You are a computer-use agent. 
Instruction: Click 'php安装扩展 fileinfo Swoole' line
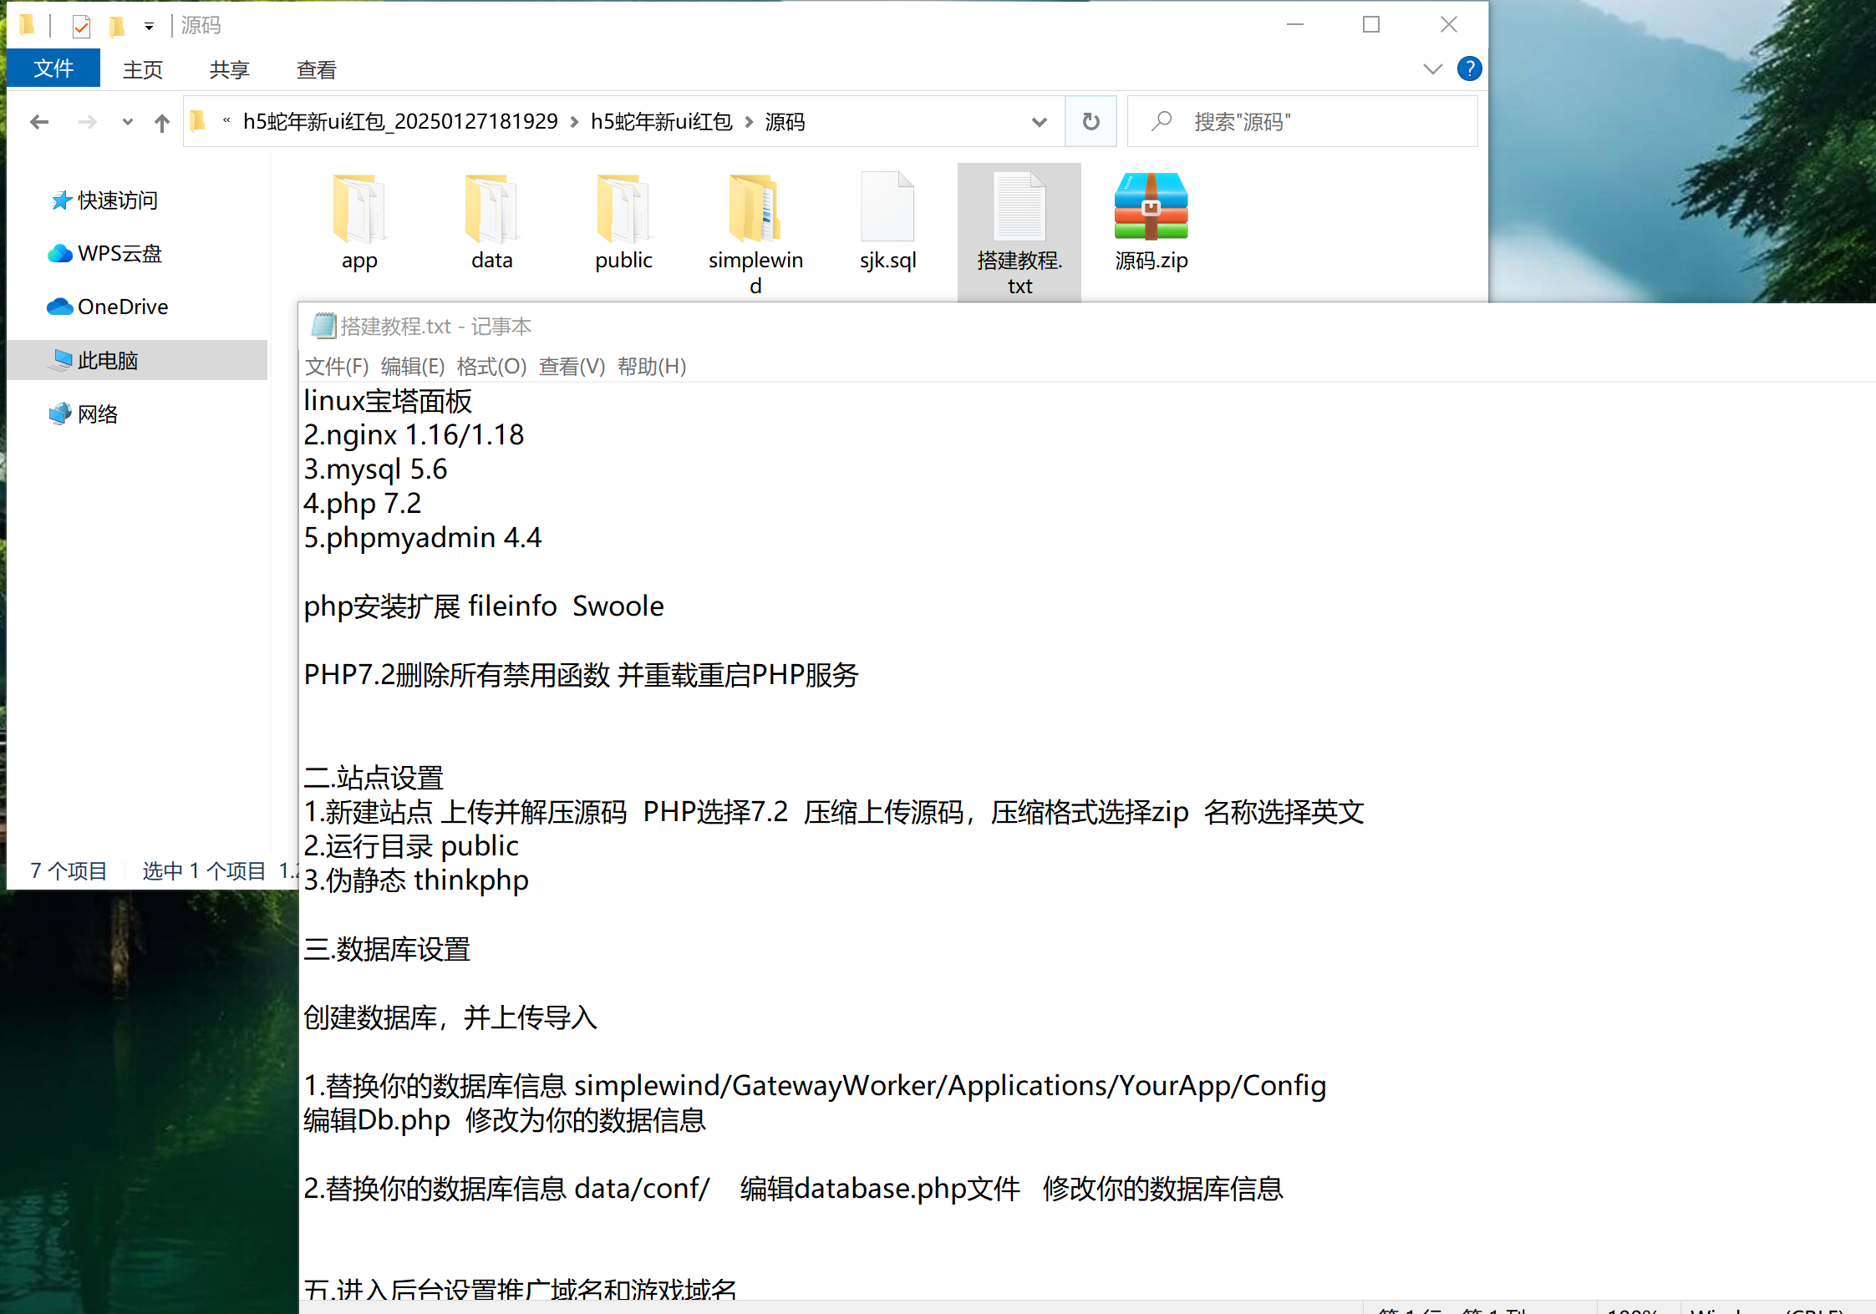484,606
